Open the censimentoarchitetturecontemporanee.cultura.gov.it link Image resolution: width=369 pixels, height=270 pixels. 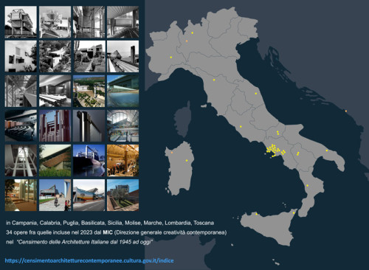[89, 260]
